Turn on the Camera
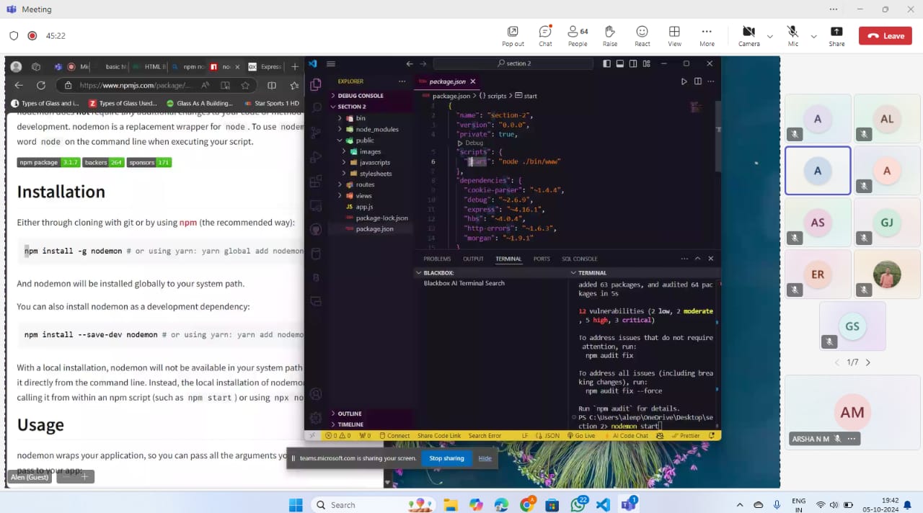The height and width of the screenshot is (513, 923). (748, 36)
